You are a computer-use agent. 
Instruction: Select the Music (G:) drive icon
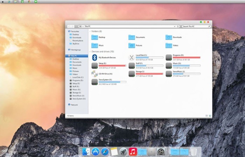tap(169, 66)
